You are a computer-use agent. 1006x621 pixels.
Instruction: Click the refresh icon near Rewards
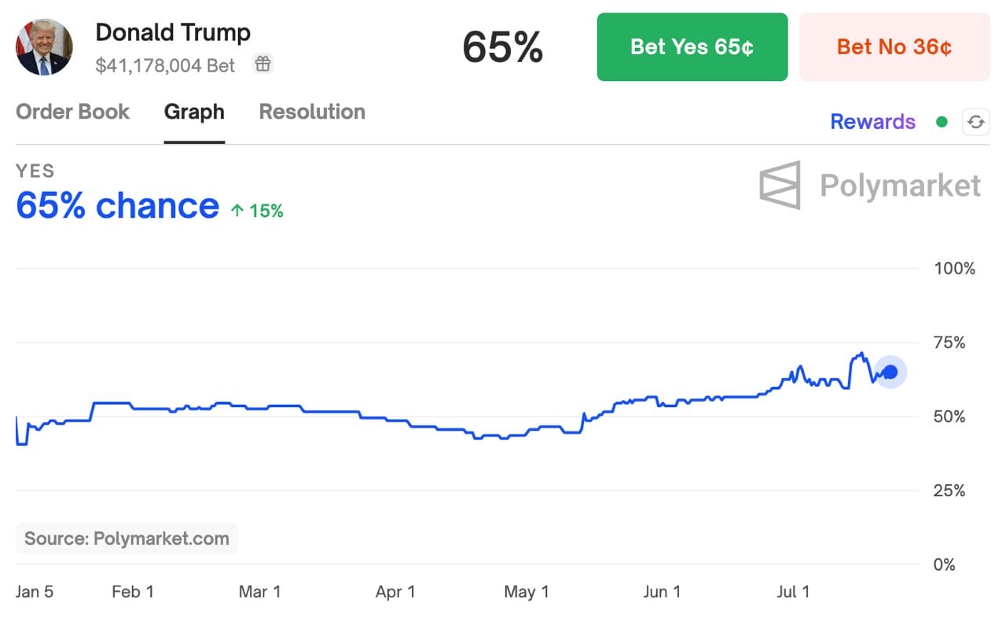pos(976,122)
